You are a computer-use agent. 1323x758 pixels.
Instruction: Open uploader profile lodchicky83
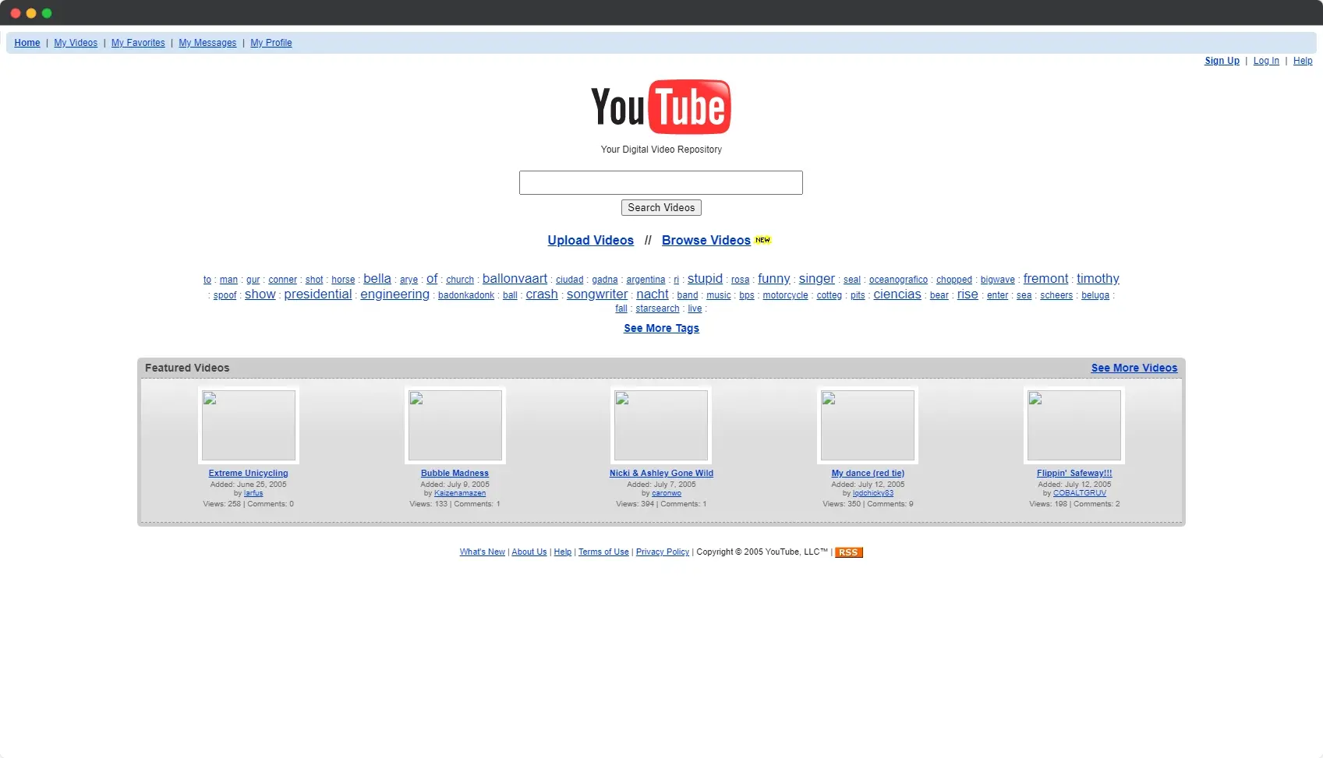pos(873,493)
